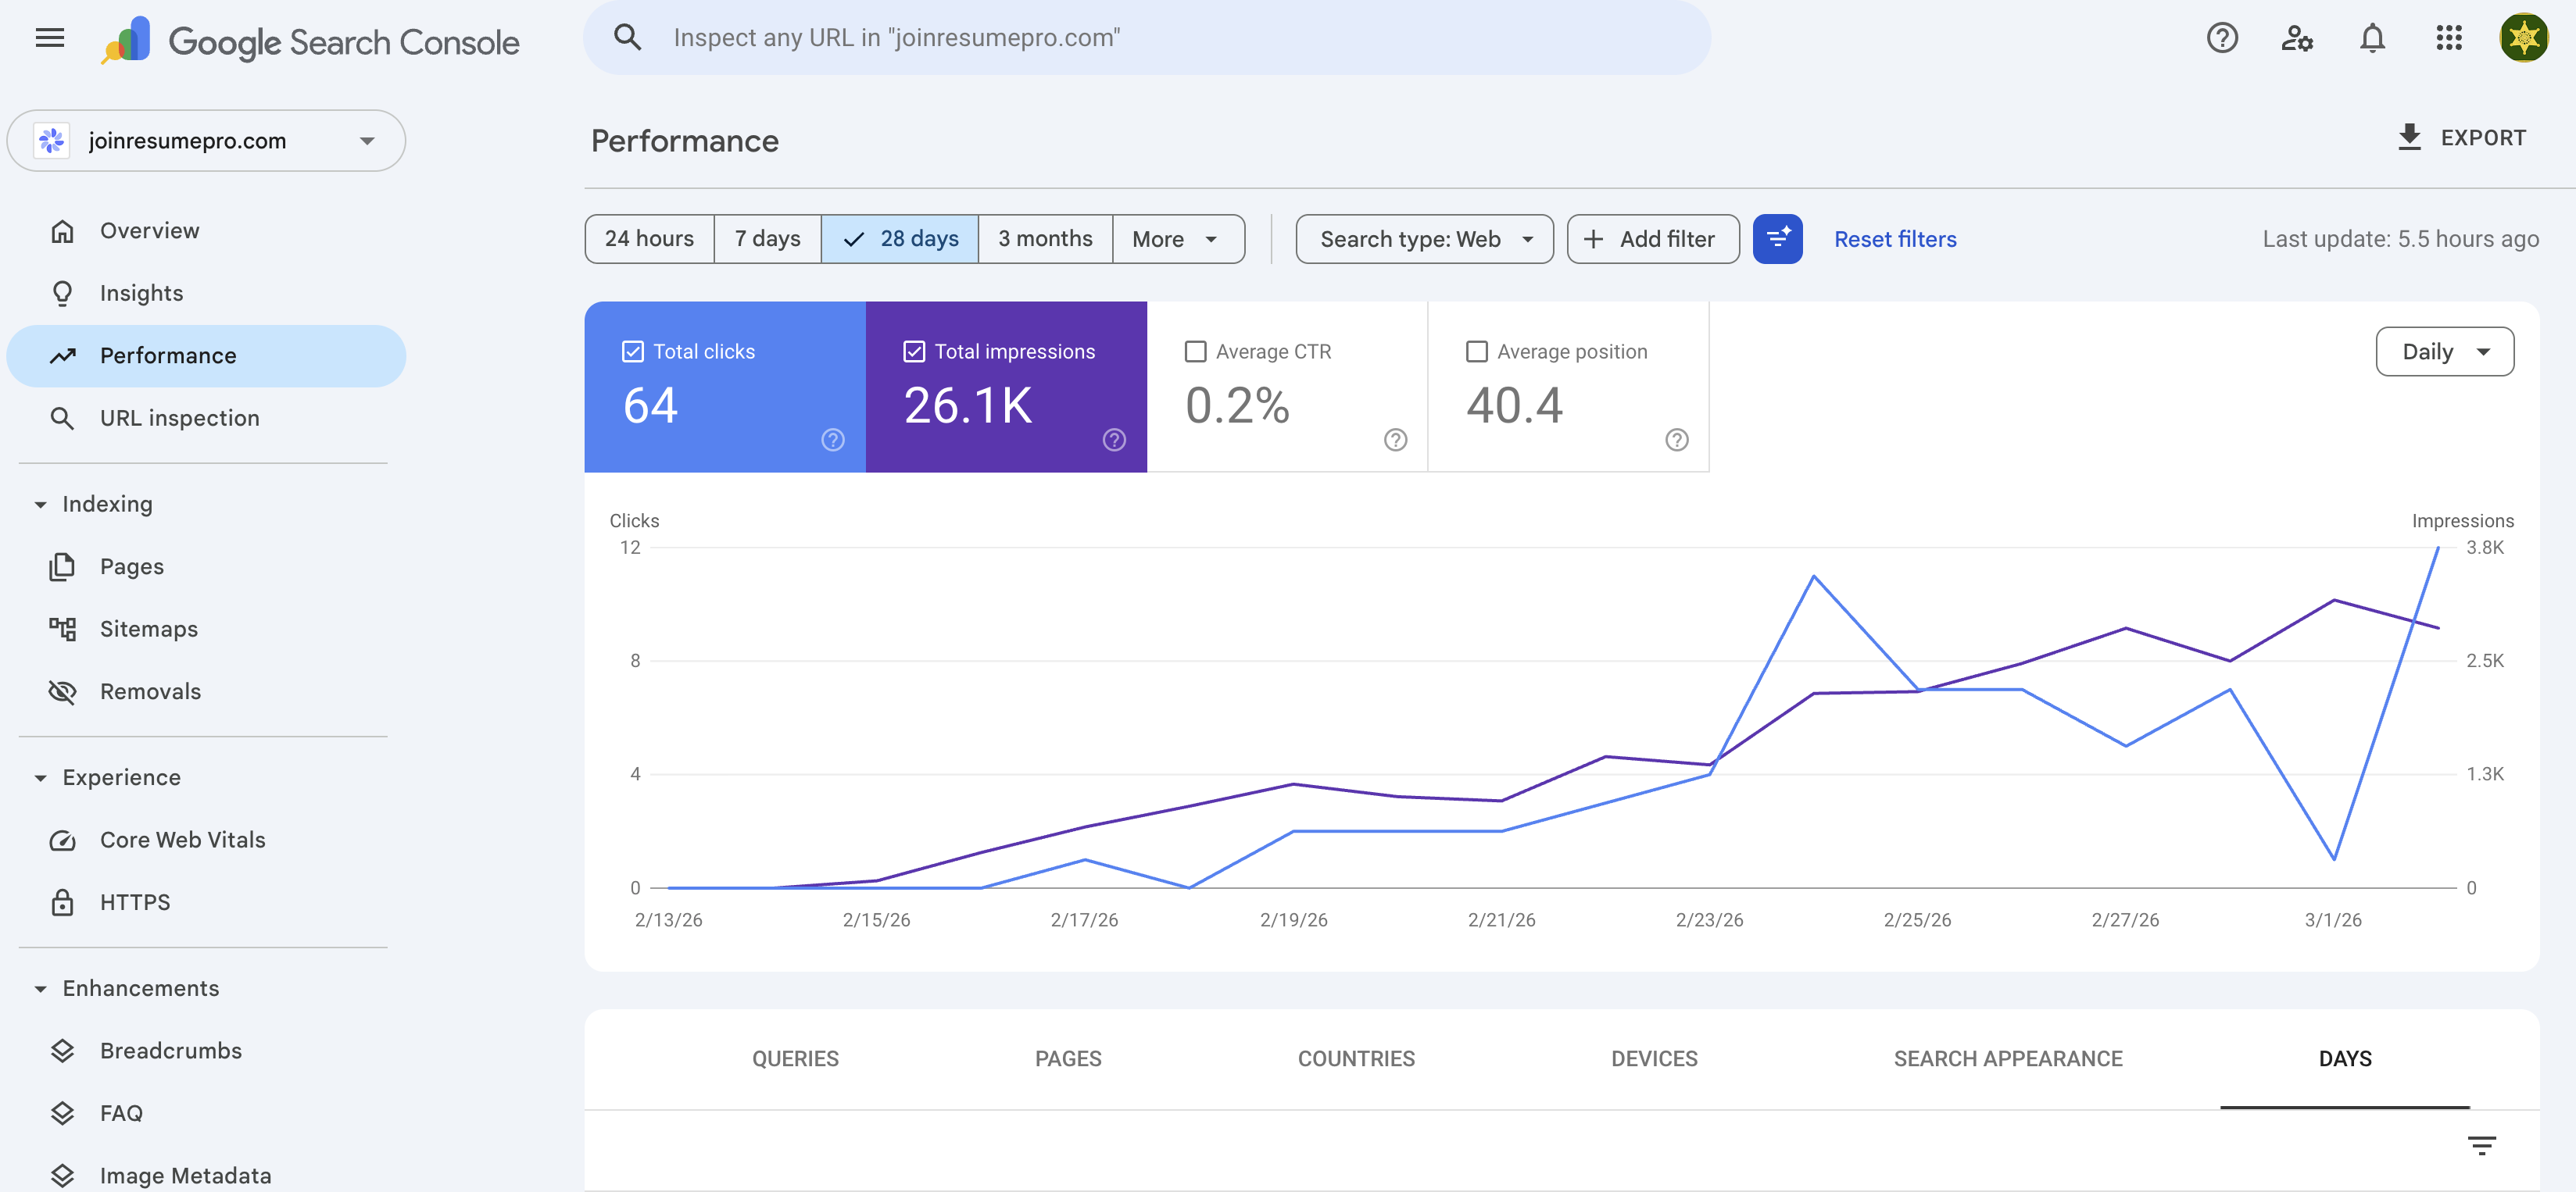Open the Removals section
The image size is (2576, 1192).
click(150, 691)
